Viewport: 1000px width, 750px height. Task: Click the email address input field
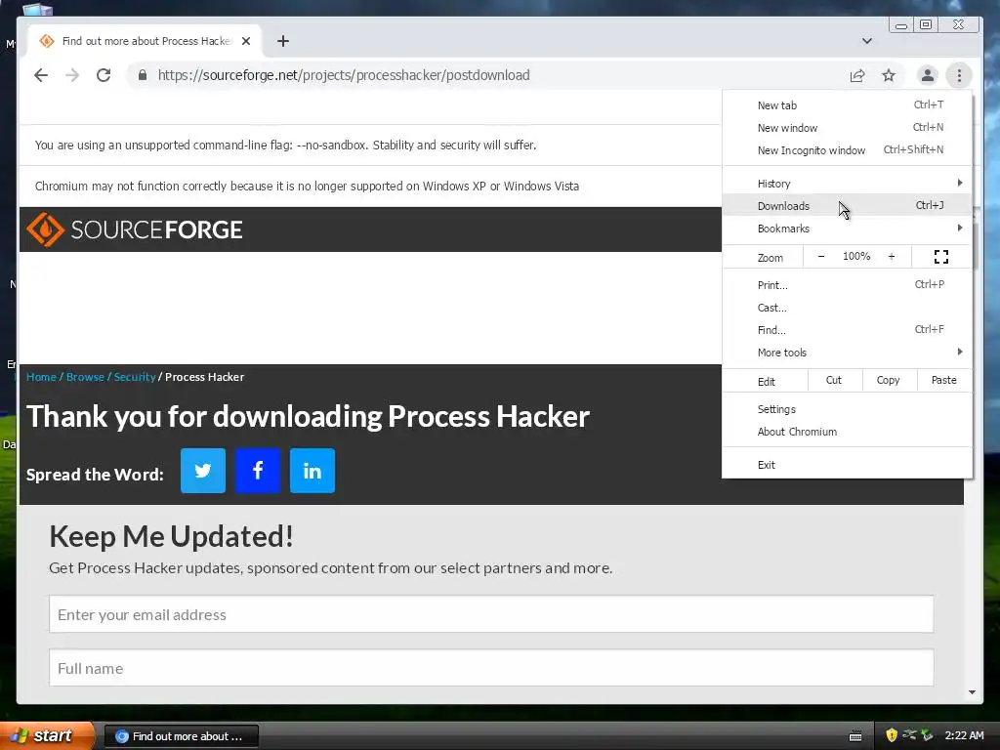491,614
